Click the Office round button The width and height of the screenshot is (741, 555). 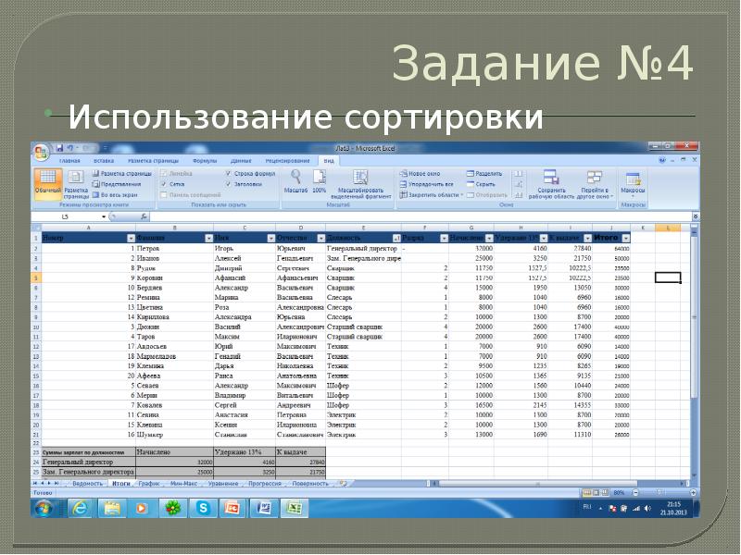click(41, 153)
